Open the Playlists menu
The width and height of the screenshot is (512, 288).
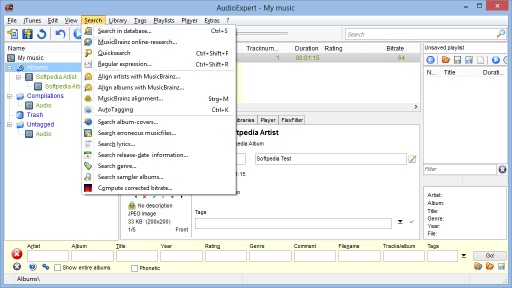(x=164, y=20)
